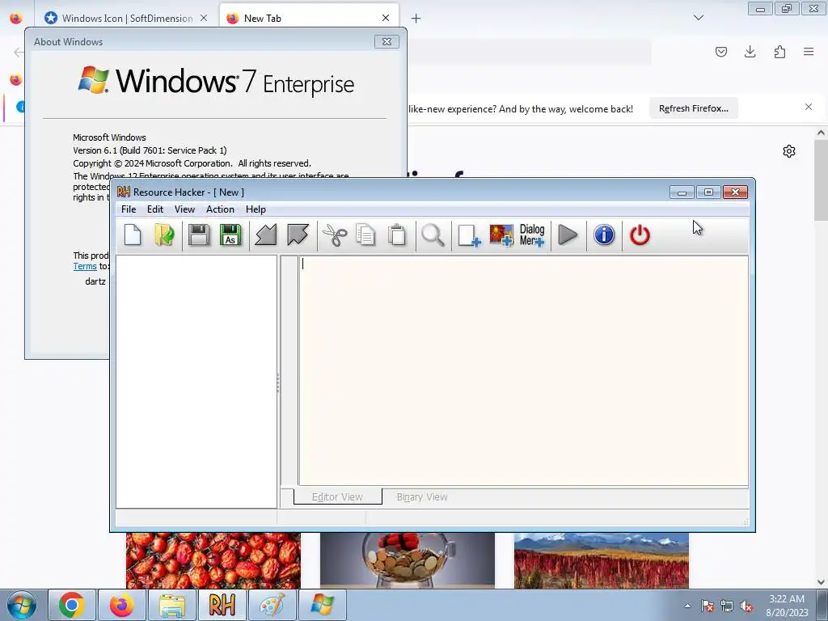
Task: Click the Firefox back arrow button
Action: 19,52
